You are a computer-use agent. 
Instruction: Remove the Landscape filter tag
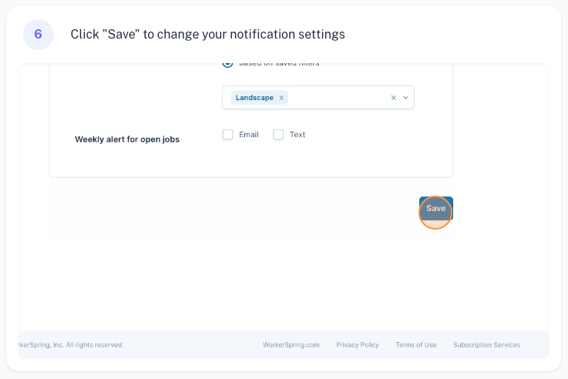[282, 98]
